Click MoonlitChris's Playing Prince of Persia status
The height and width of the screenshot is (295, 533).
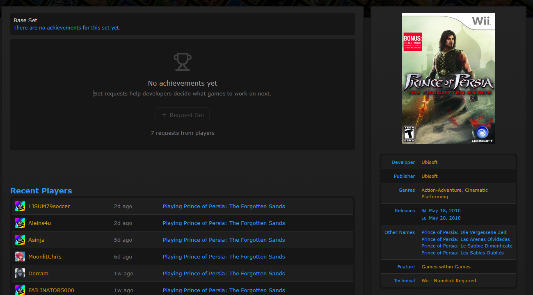224,256
